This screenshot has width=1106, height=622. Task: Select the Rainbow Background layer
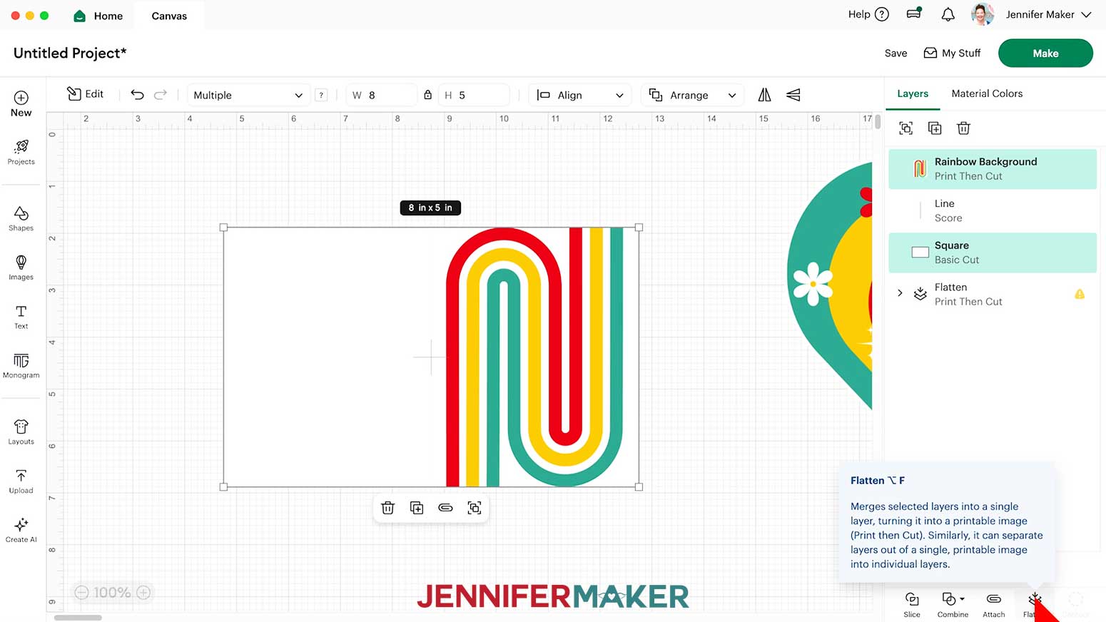point(993,169)
